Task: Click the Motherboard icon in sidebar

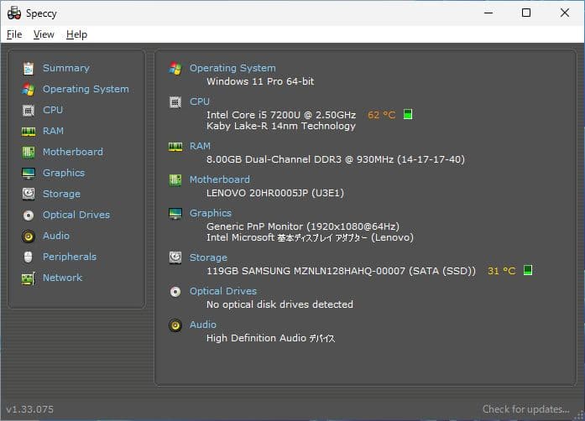Action: (29, 152)
